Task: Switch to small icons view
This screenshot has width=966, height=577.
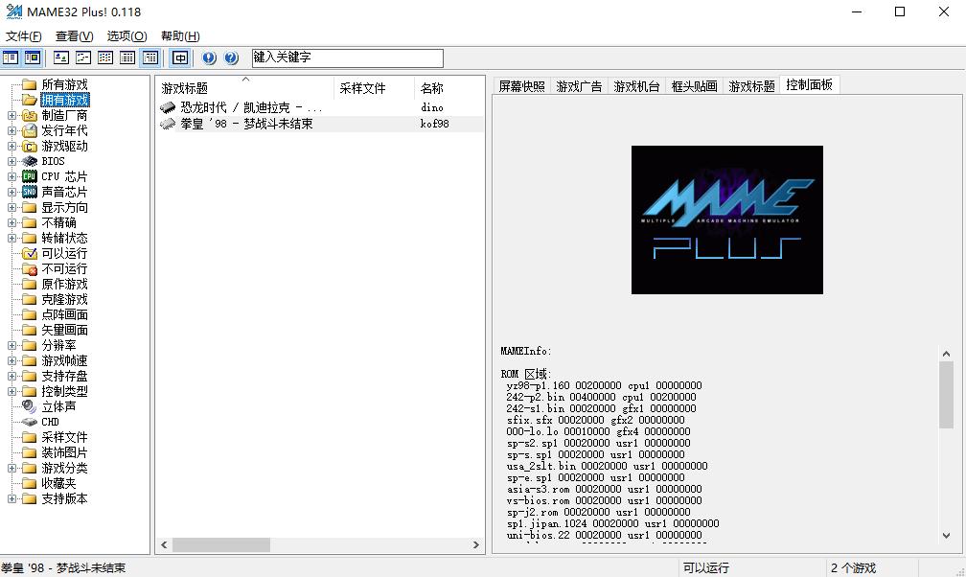Action: (83, 58)
